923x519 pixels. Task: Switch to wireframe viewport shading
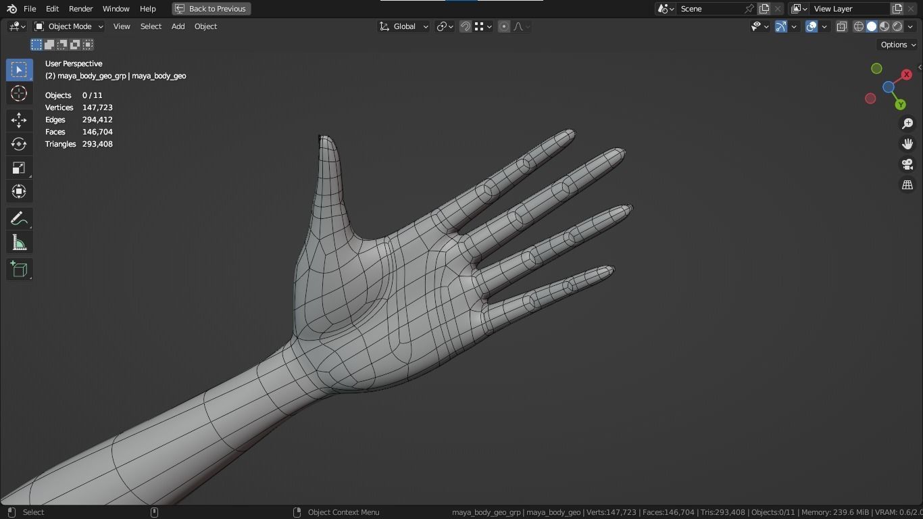859,26
